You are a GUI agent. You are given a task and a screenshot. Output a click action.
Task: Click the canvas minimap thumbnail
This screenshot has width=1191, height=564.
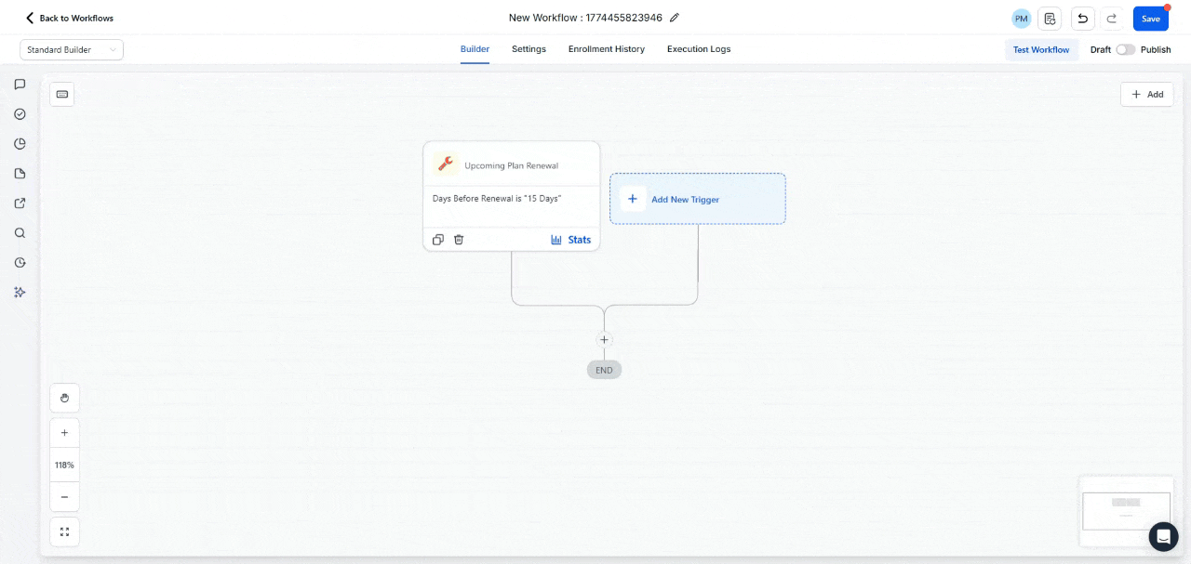tap(1126, 511)
